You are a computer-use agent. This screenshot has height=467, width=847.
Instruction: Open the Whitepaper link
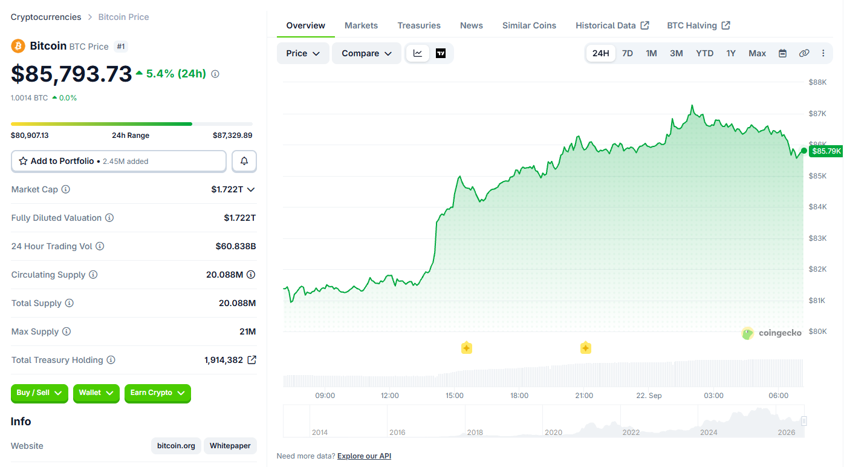point(230,446)
